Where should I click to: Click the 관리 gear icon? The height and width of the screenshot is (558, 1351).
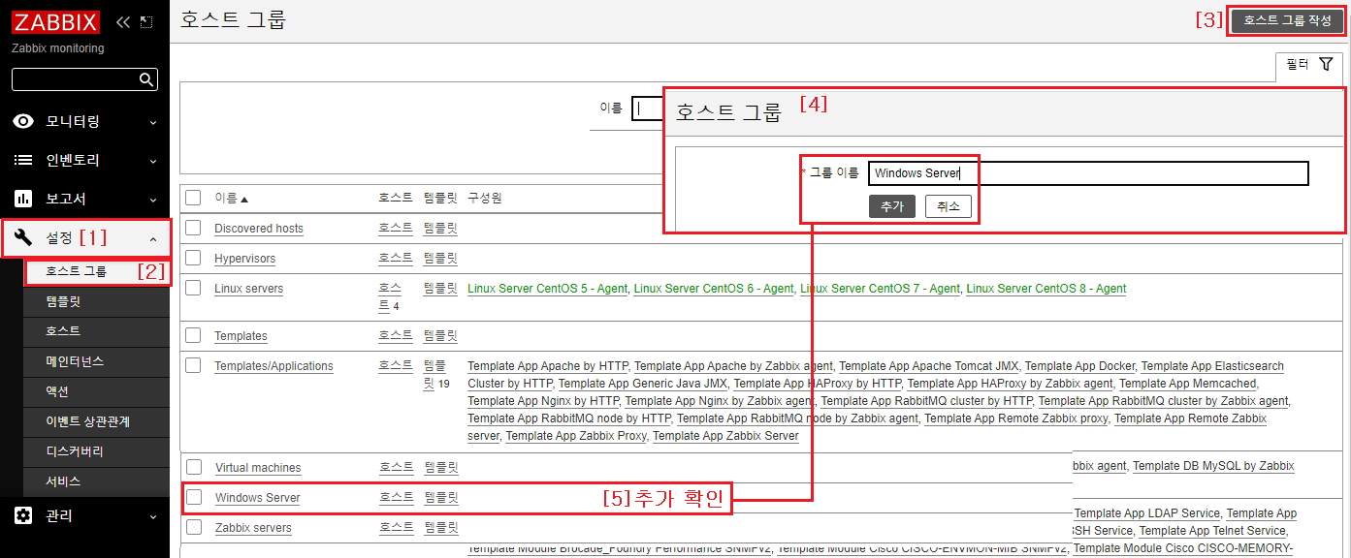pos(24,515)
